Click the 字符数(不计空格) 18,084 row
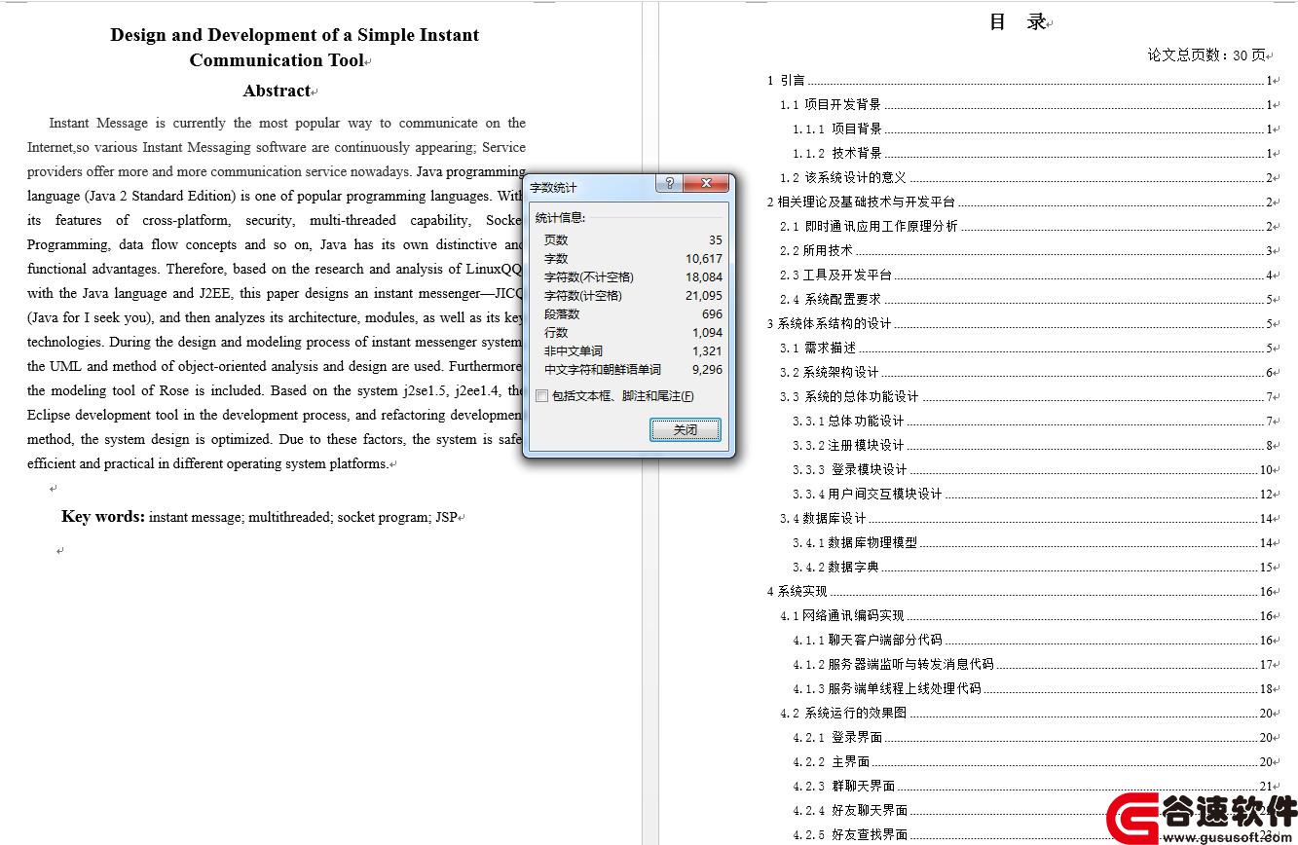The image size is (1298, 845). point(633,276)
